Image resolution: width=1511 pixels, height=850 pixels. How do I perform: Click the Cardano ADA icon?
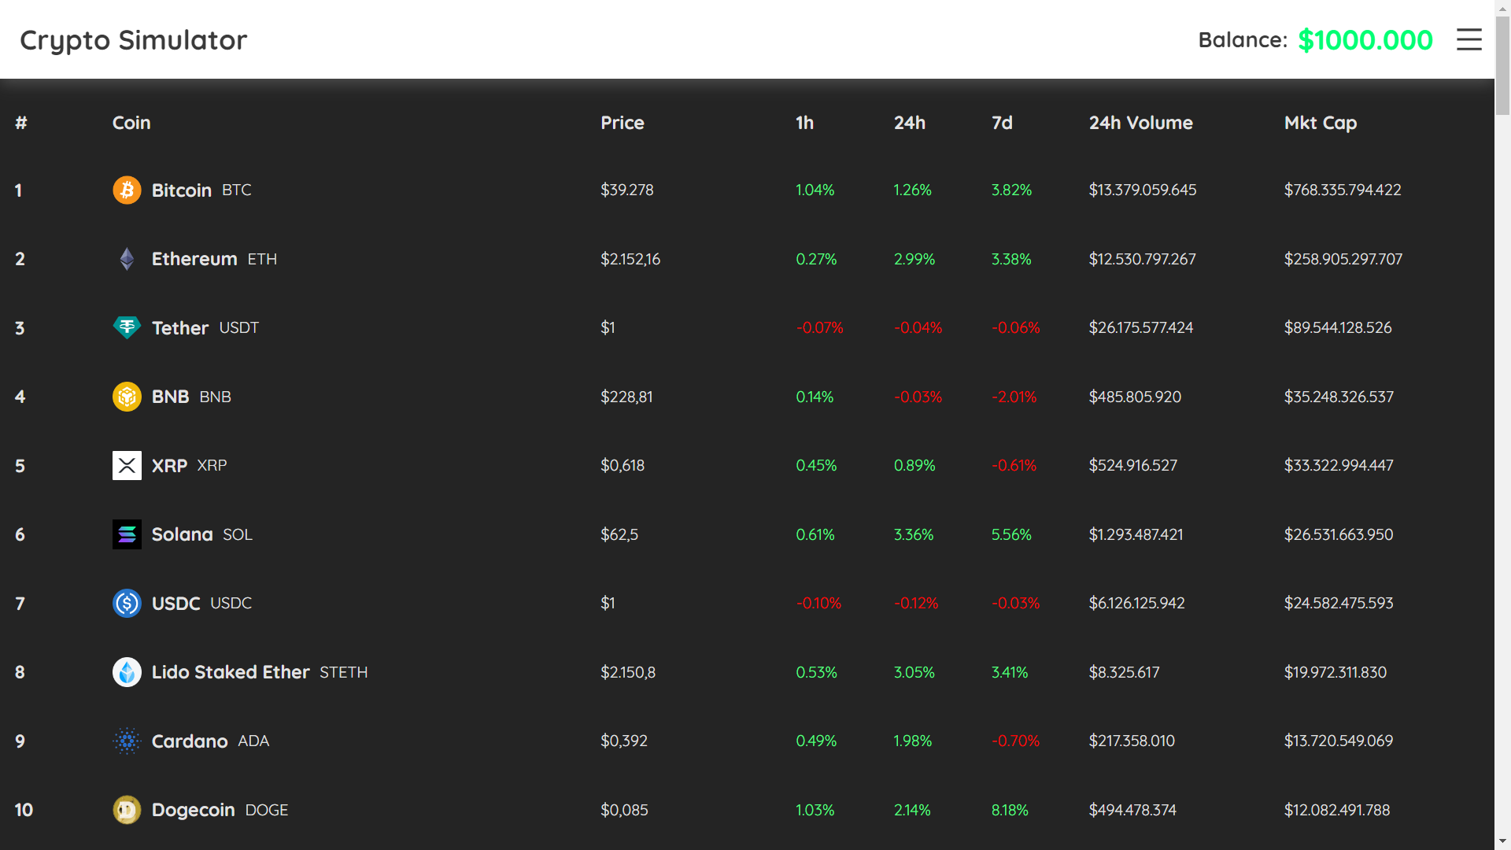click(127, 741)
